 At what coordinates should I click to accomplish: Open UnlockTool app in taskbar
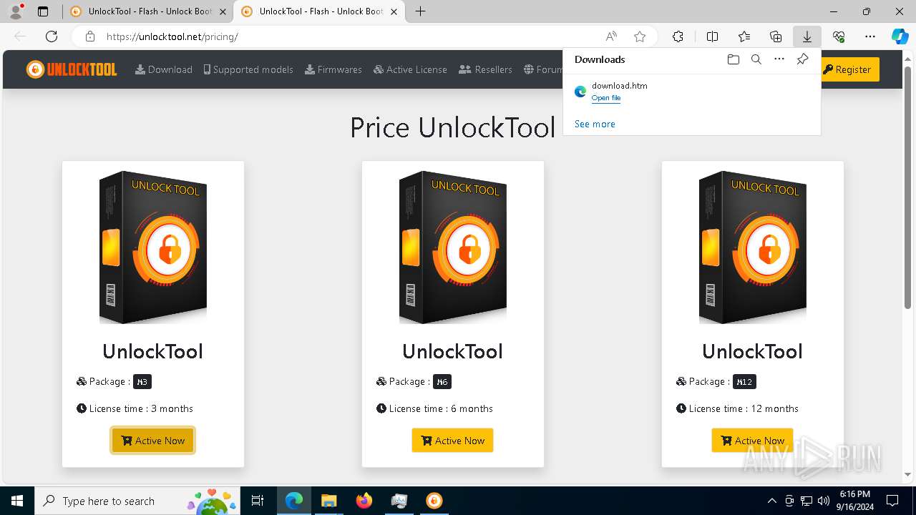click(434, 501)
